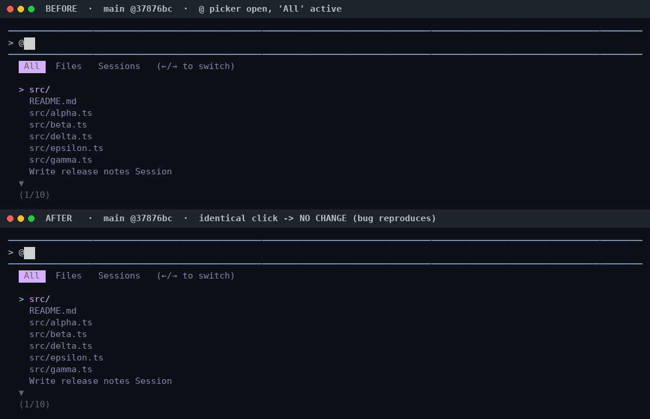Select the Files tab in BEFORE pane
This screenshot has height=419, width=650.
(69, 66)
